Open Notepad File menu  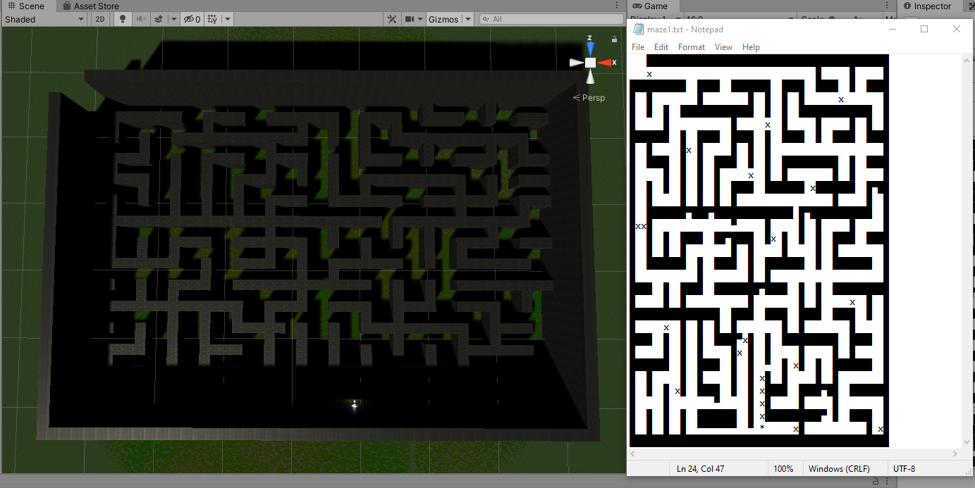click(638, 47)
